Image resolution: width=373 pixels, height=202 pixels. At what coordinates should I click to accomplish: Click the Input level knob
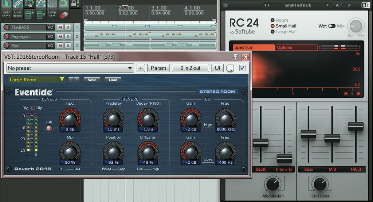70,119
